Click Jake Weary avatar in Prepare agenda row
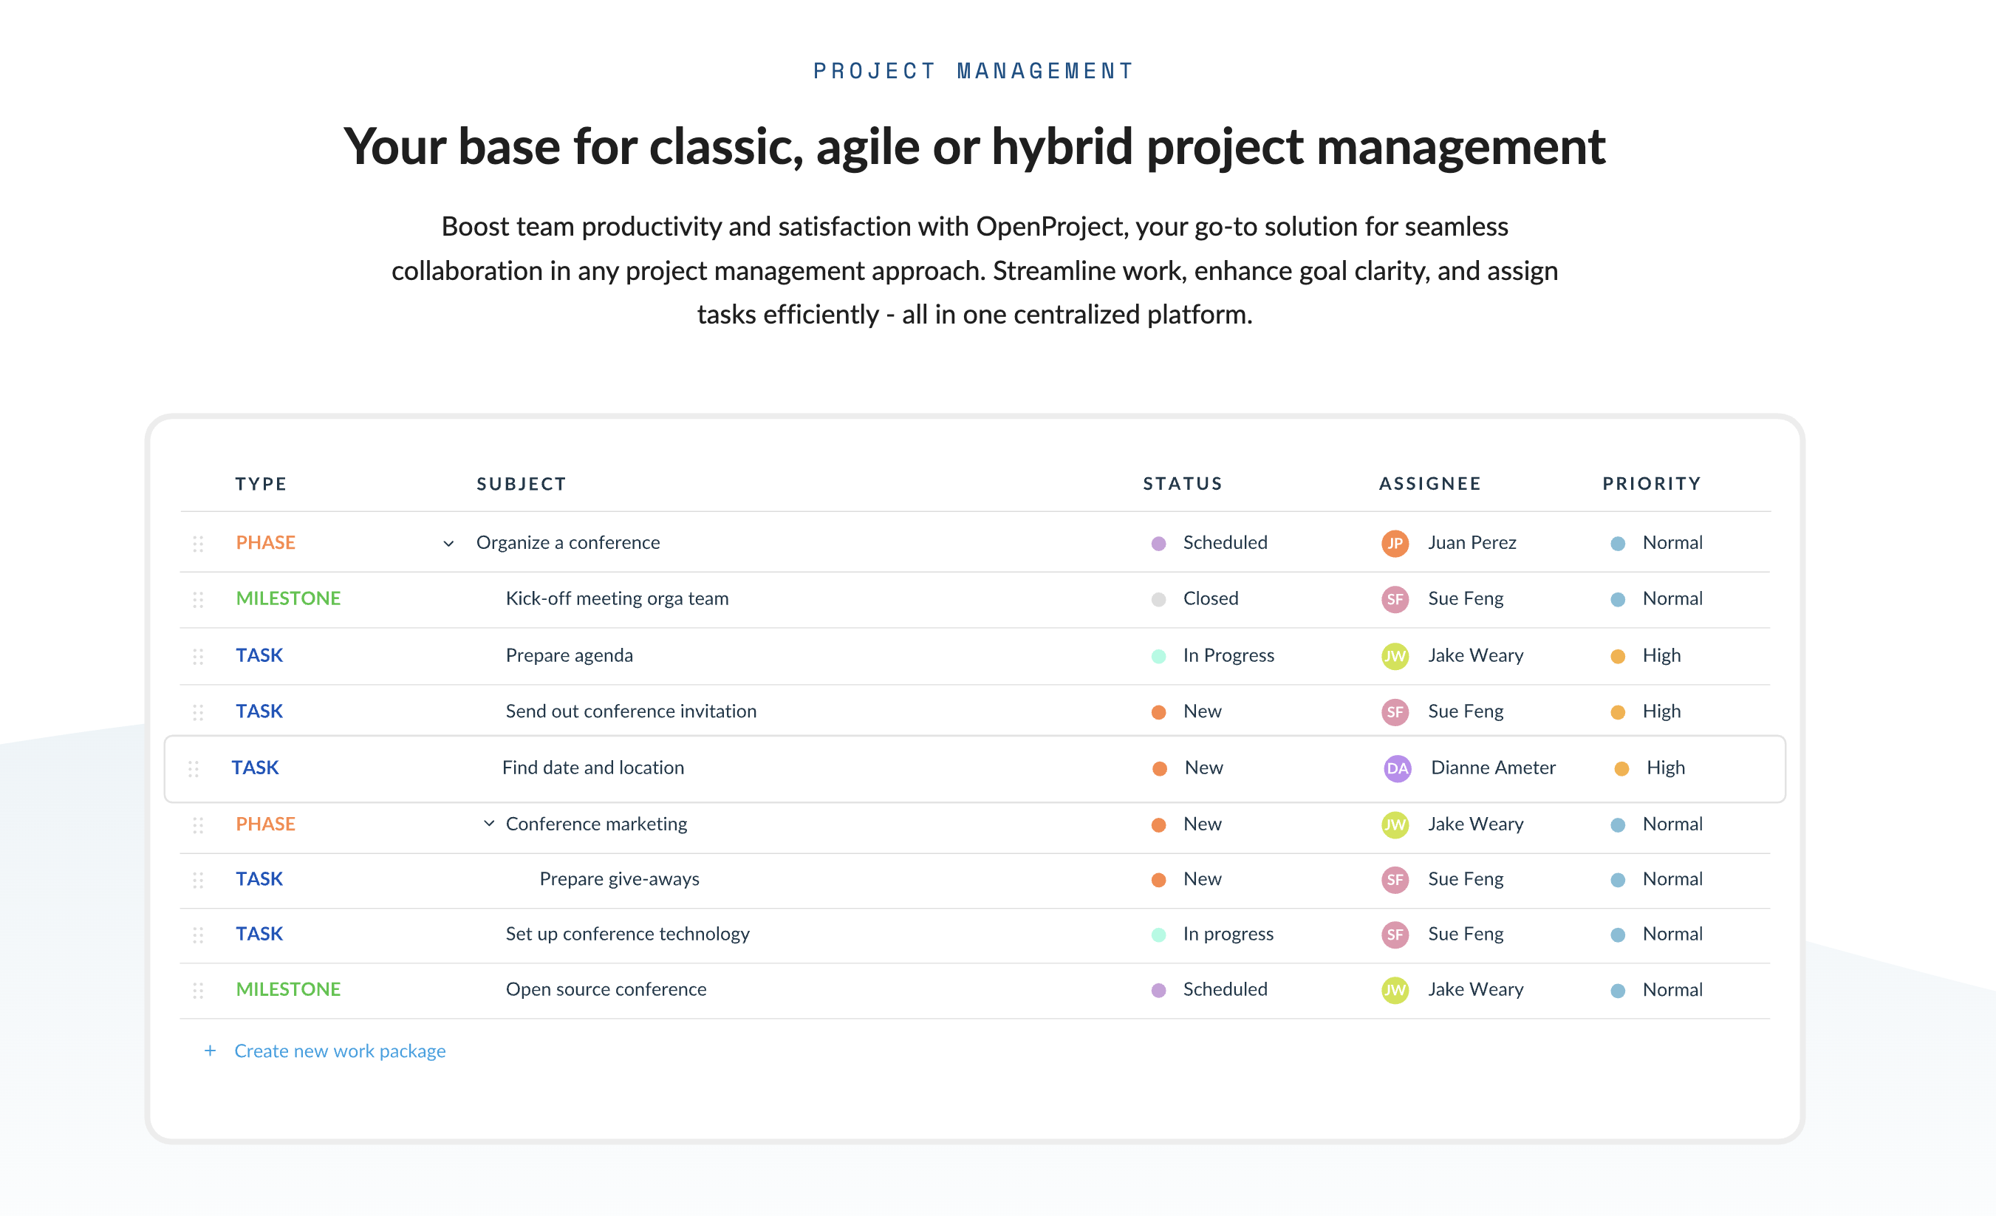 pyautogui.click(x=1394, y=656)
